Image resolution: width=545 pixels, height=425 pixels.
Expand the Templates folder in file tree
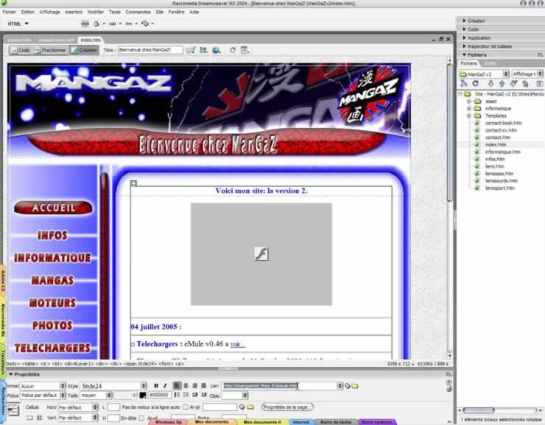469,116
